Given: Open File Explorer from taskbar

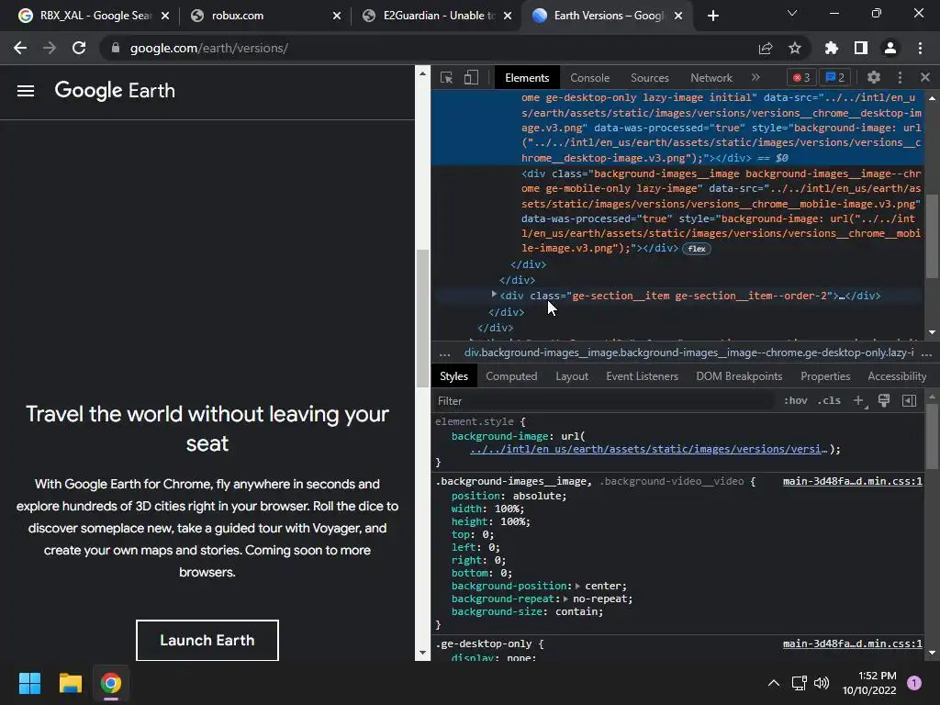Looking at the screenshot, I should pyautogui.click(x=70, y=683).
